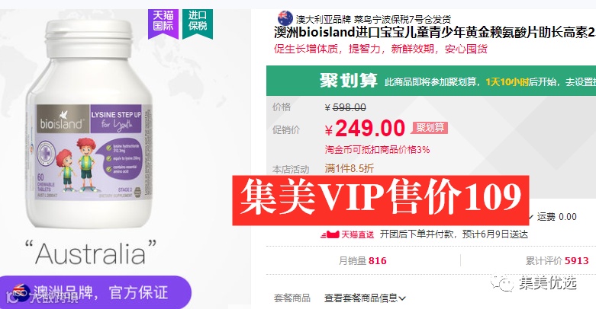Click the 澳洲品牌，官方保证 purple button
Viewport: 596px width, 309px height.
coord(95,292)
